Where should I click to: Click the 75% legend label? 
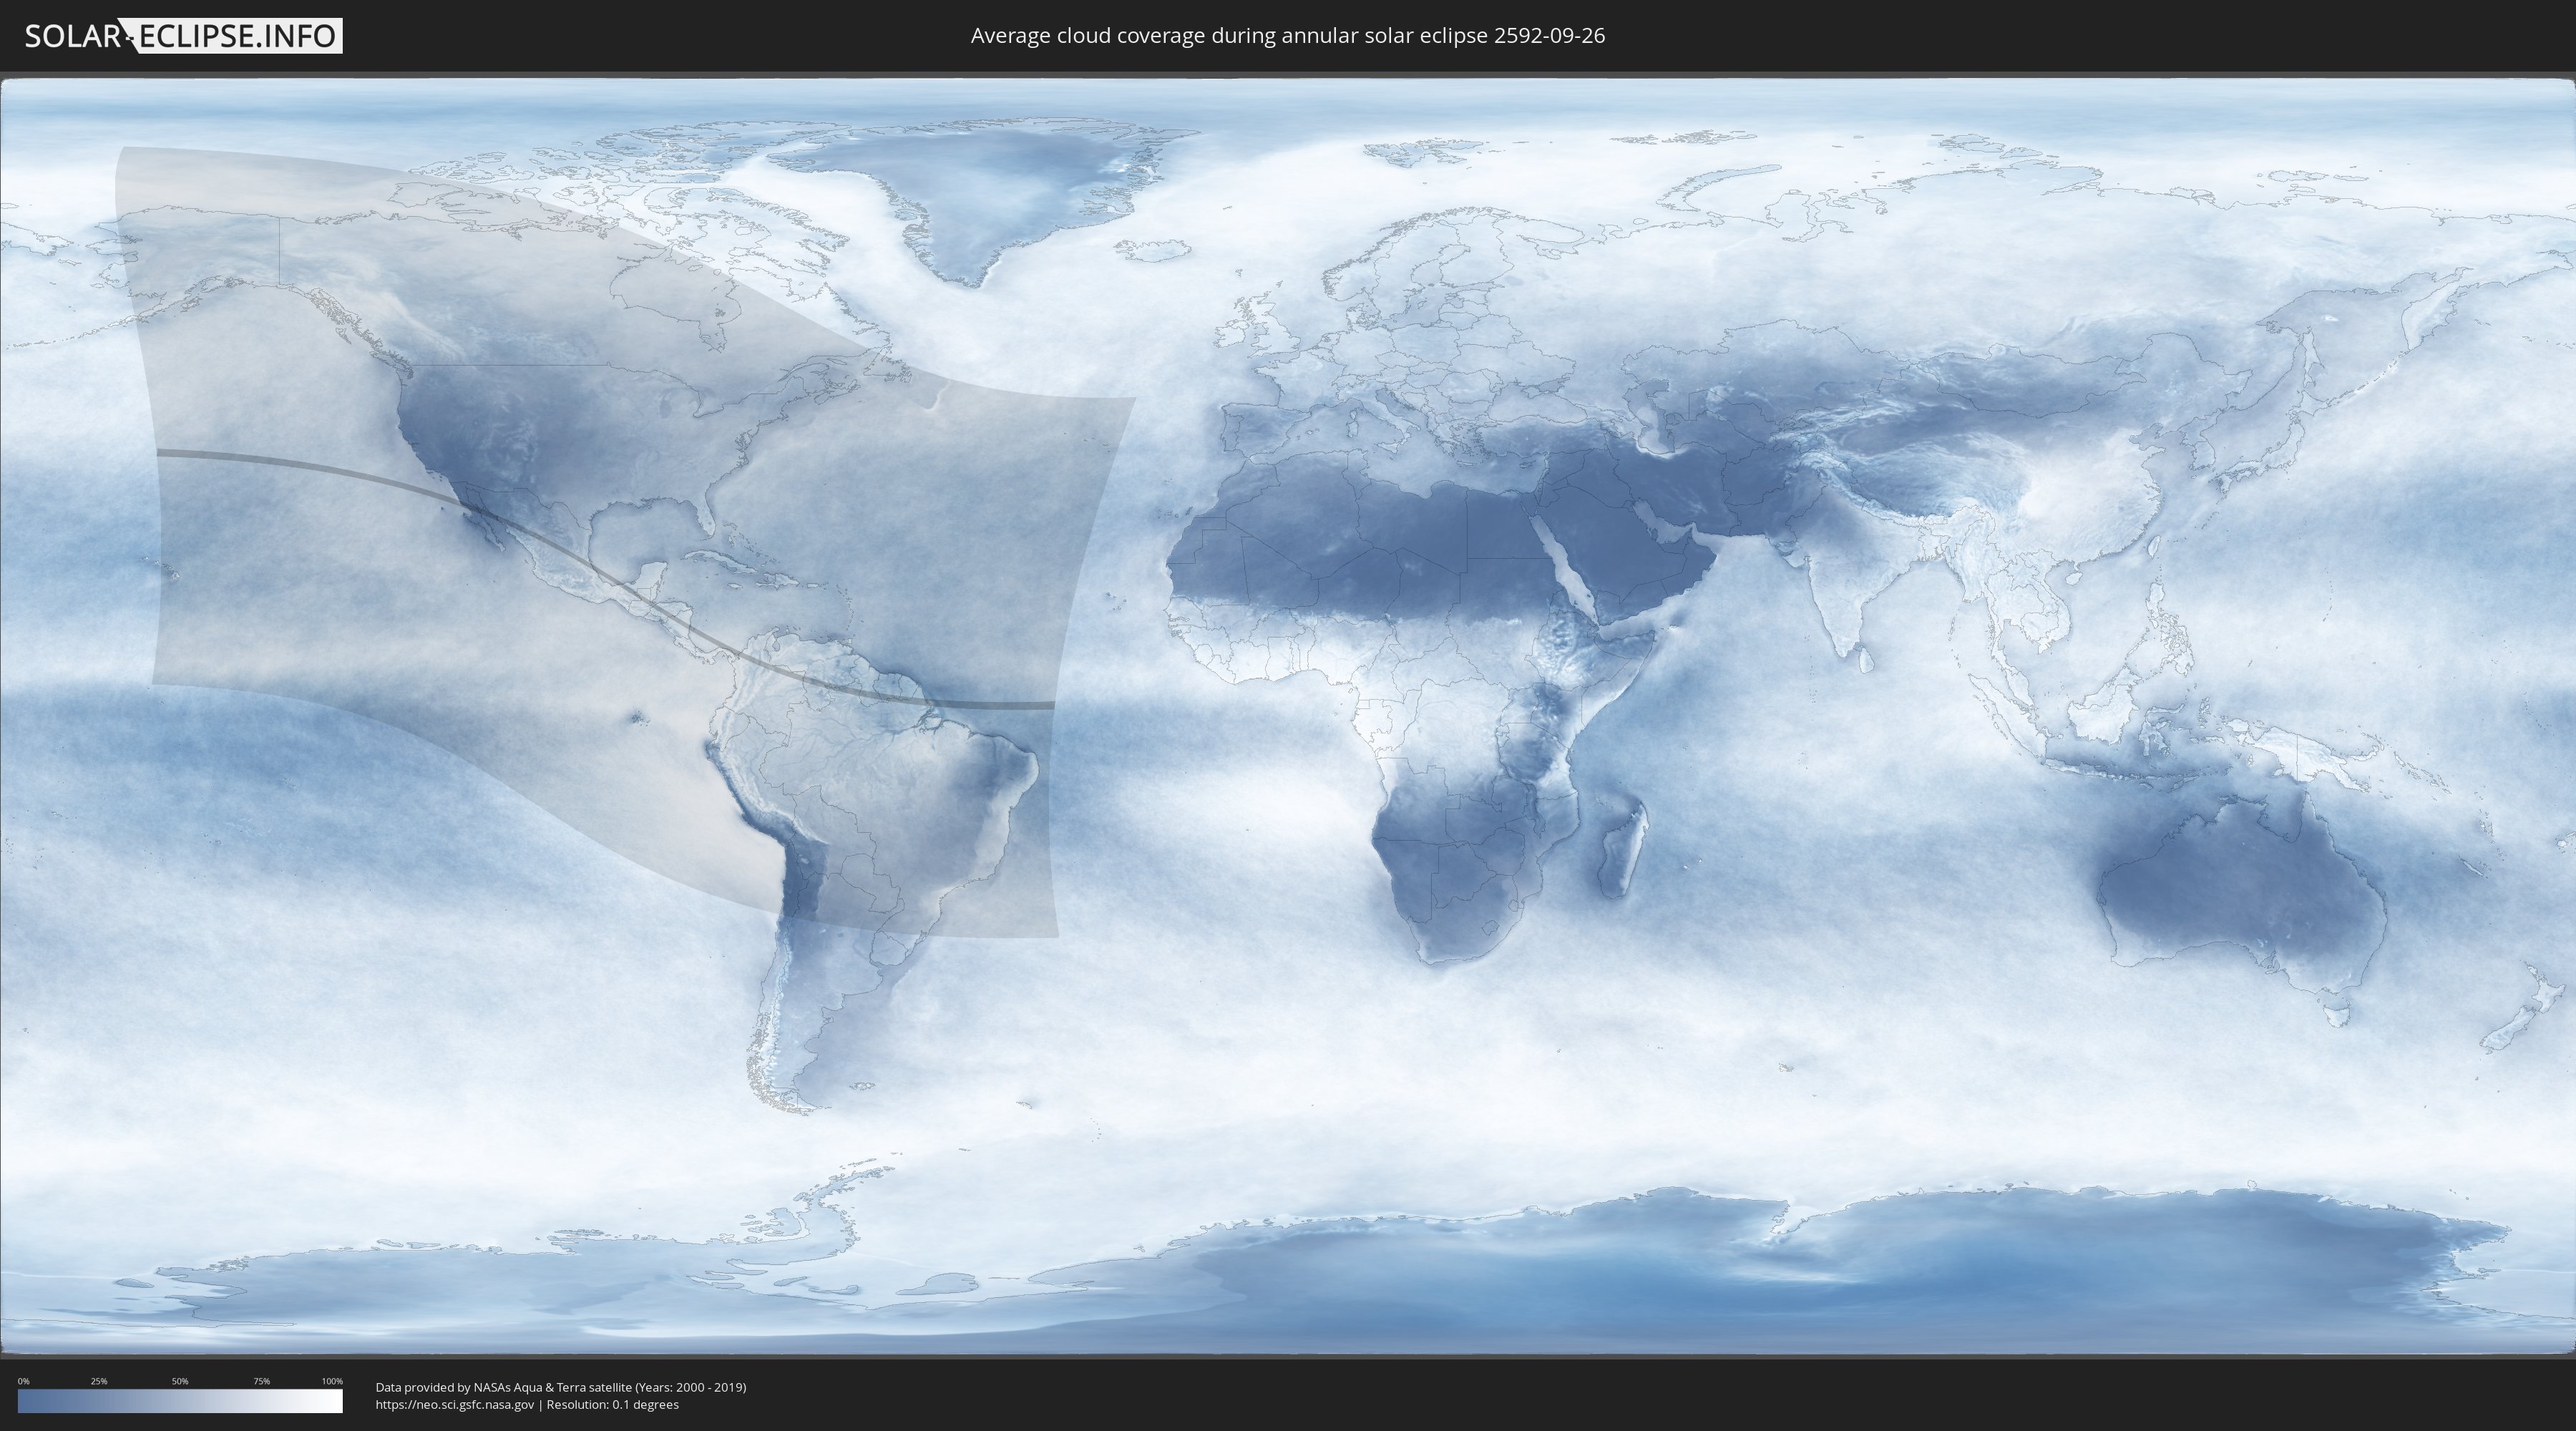click(x=261, y=1381)
